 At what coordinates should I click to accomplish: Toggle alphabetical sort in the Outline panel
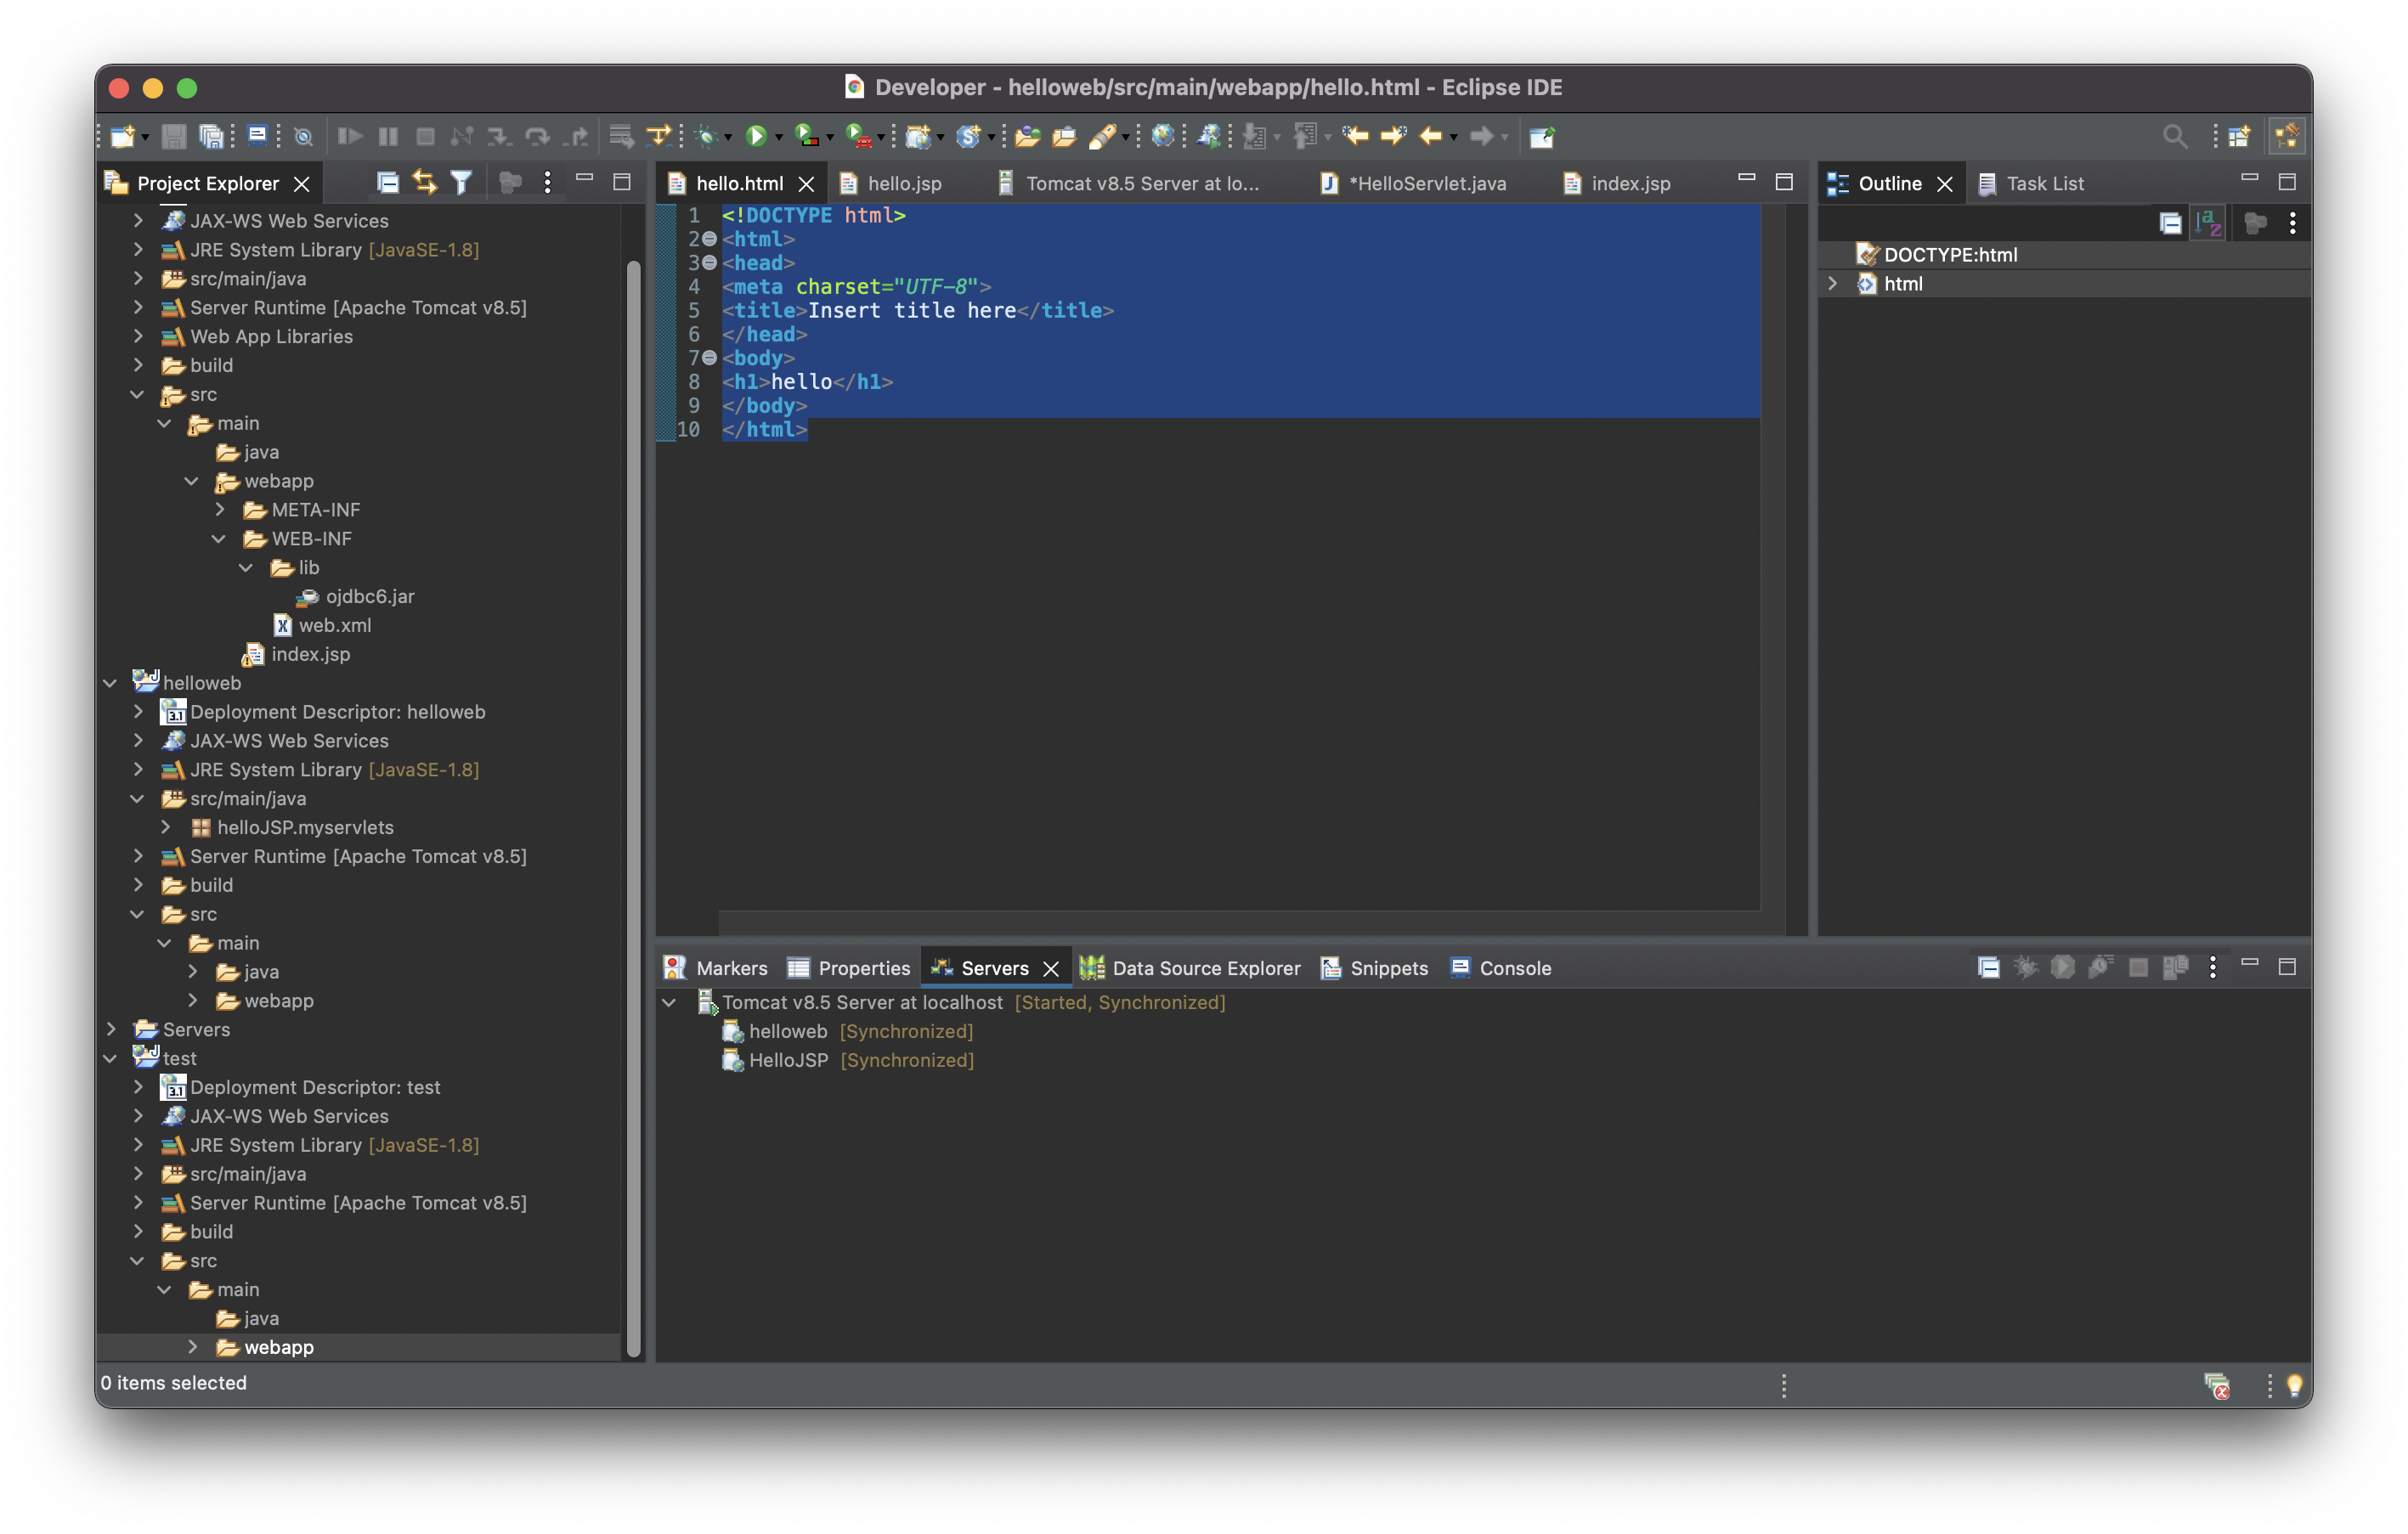tap(2208, 224)
